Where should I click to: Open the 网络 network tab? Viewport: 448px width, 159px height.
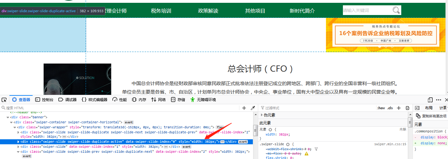158,100
